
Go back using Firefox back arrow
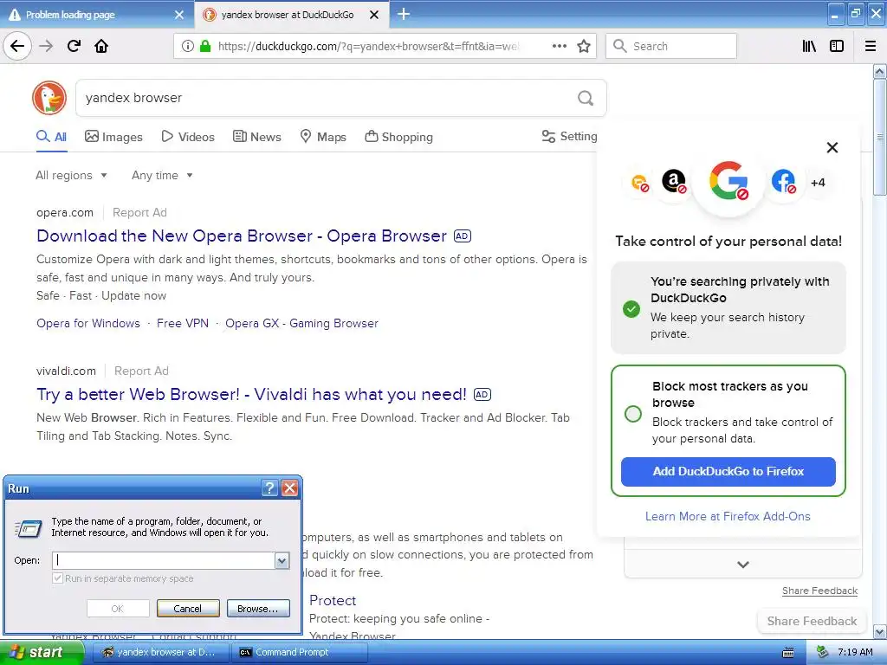(17, 46)
